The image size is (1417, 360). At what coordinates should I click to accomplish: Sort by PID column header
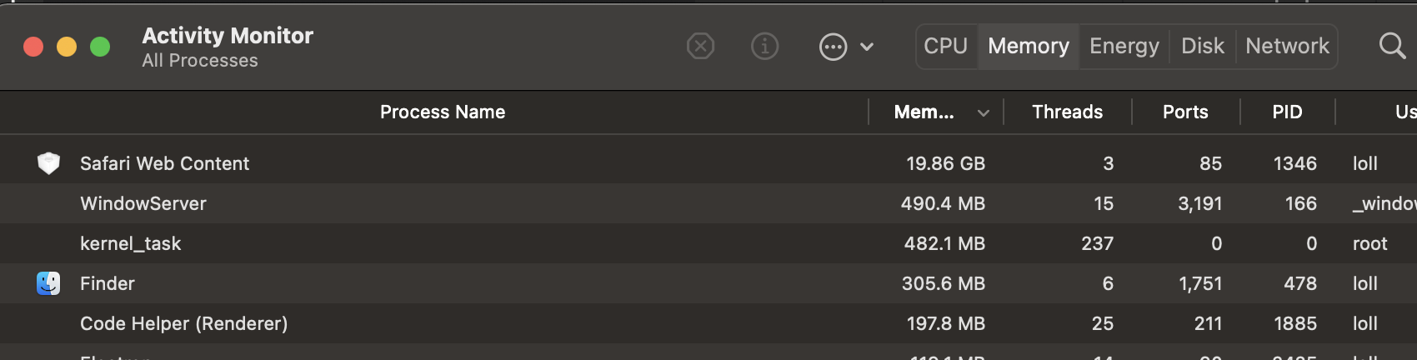1287,112
